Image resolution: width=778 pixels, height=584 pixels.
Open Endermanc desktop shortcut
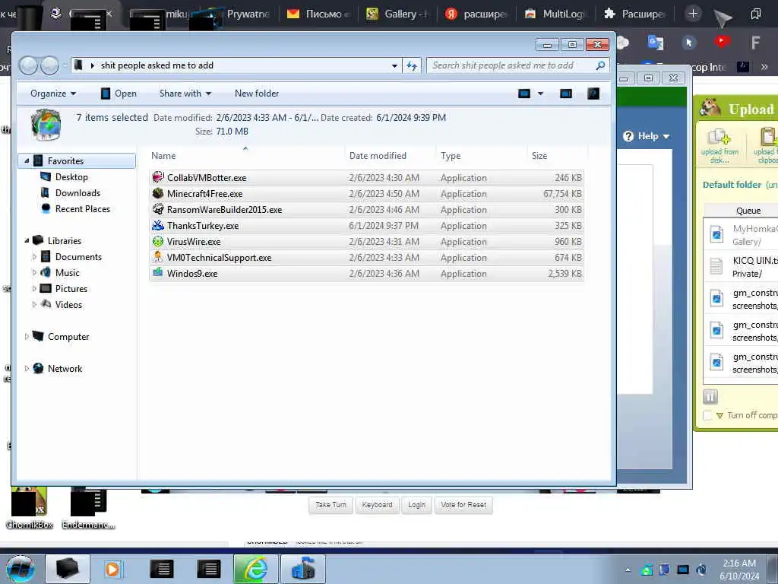(x=88, y=509)
